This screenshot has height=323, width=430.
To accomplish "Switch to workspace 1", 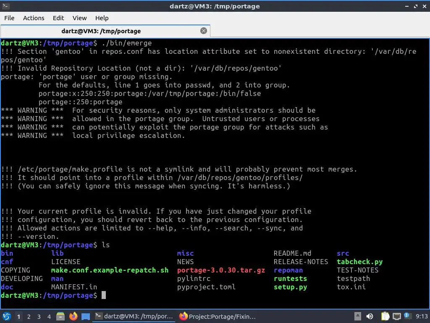I will pos(18,317).
